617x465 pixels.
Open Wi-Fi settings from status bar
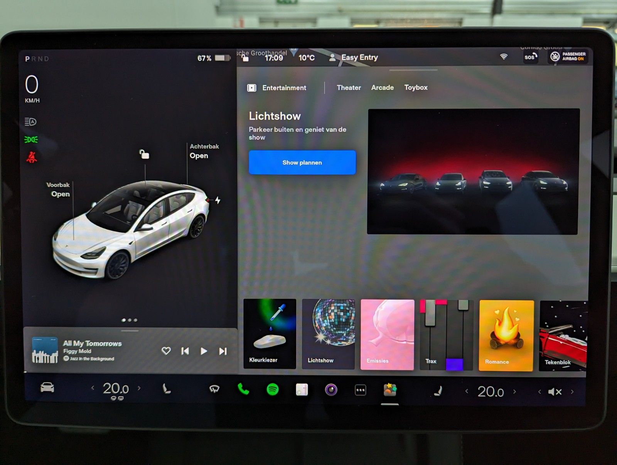tap(504, 56)
